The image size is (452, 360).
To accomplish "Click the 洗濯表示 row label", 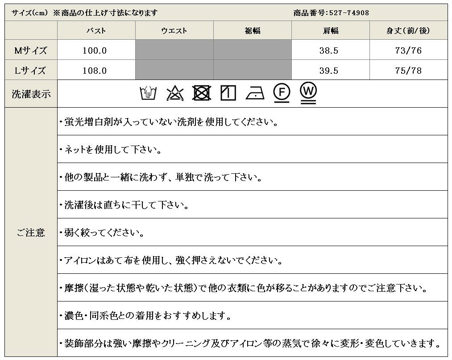I will (x=31, y=94).
